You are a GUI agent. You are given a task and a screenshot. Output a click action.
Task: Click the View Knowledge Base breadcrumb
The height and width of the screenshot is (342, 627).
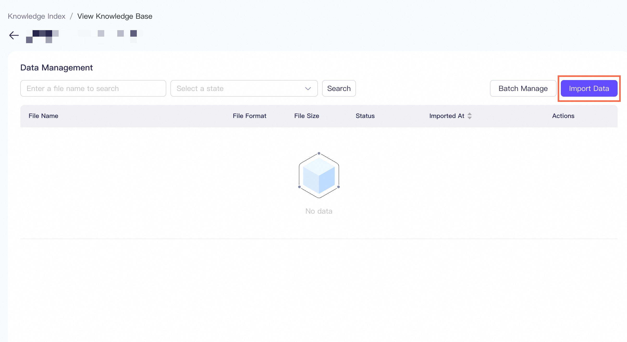coord(115,16)
